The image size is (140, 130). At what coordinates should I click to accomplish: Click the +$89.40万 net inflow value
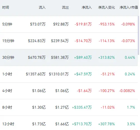(83, 57)
